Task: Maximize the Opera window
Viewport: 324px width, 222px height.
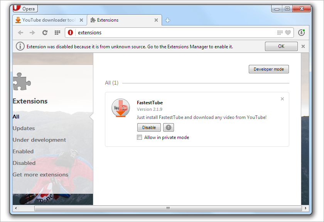Action: [x=287, y=9]
